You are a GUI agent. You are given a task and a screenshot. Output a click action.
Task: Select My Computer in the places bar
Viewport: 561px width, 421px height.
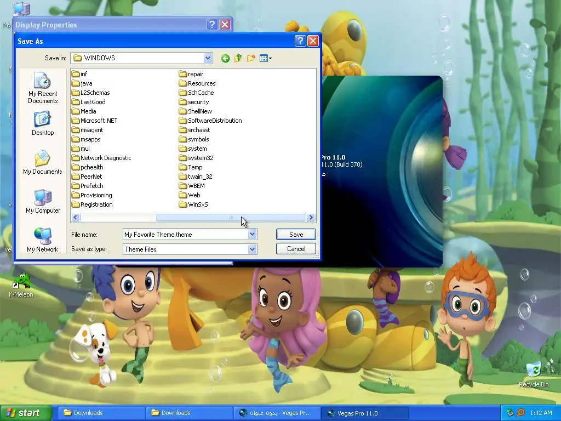pos(43,201)
